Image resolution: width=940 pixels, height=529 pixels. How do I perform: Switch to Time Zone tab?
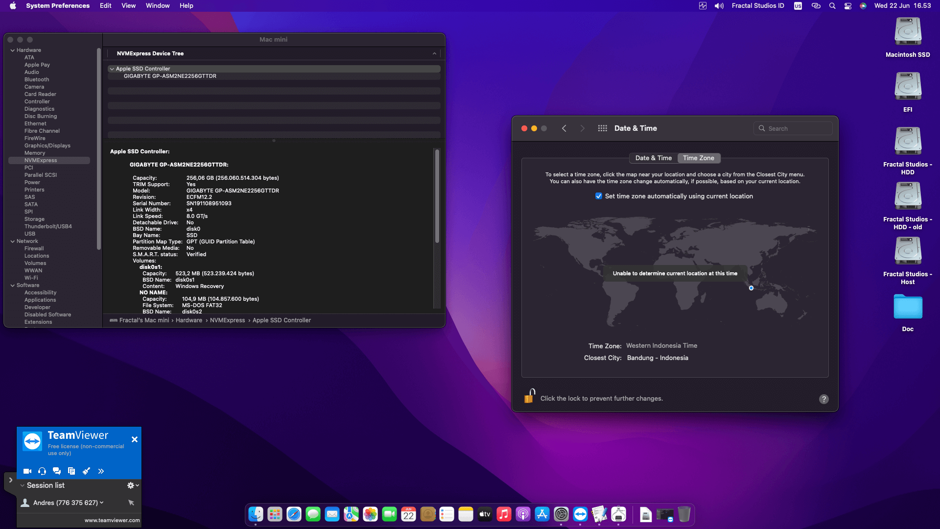699,158
